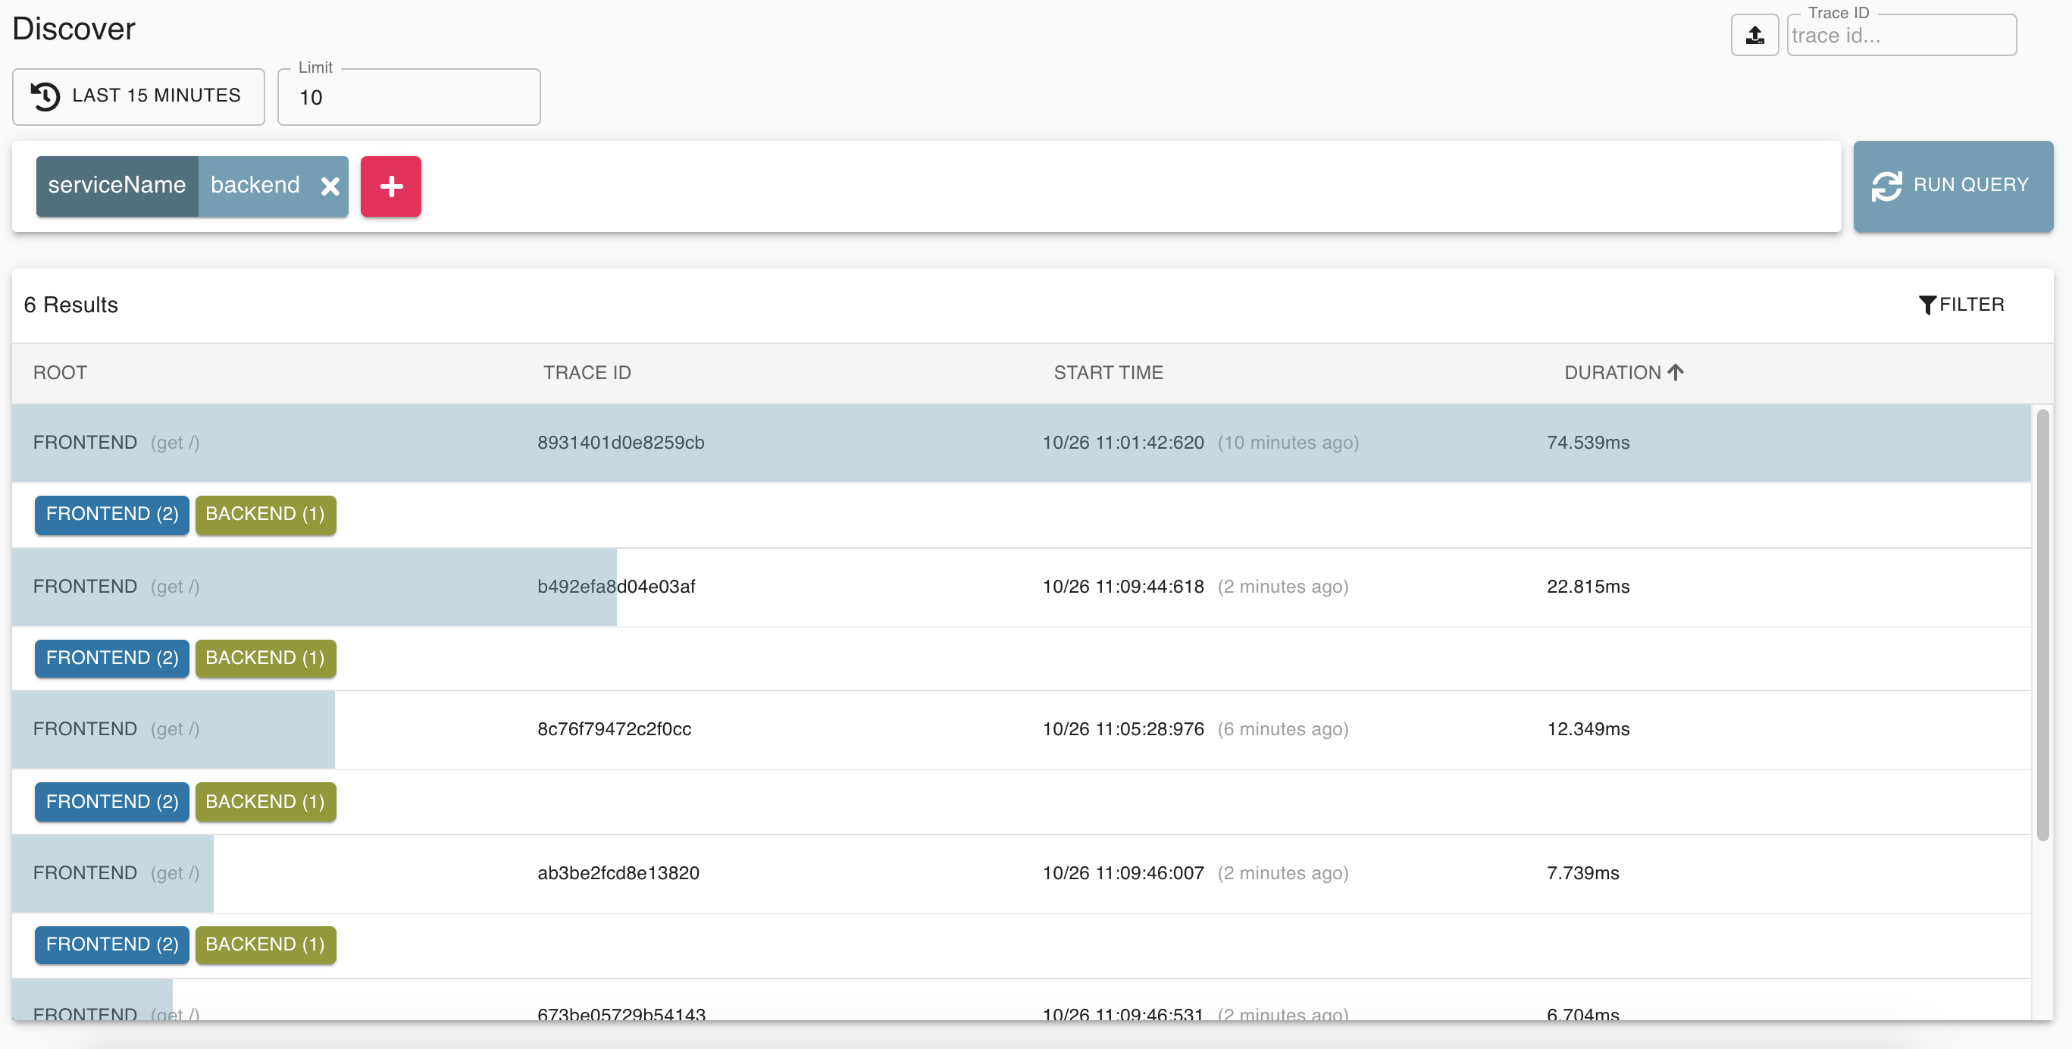The width and height of the screenshot is (2072, 1049).
Task: Click the history clock icon
Action: [45, 96]
